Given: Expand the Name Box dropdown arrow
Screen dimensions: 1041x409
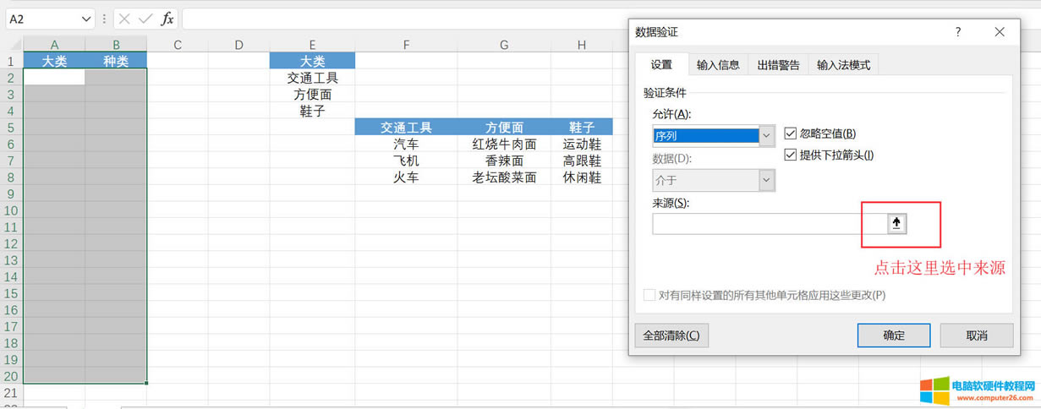Looking at the screenshot, I should [86, 19].
